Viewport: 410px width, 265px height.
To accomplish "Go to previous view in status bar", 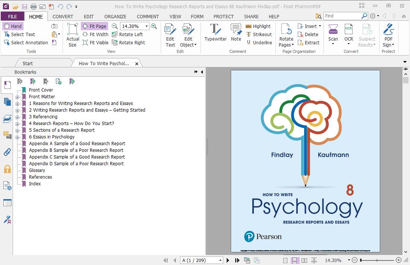I will tap(247, 260).
